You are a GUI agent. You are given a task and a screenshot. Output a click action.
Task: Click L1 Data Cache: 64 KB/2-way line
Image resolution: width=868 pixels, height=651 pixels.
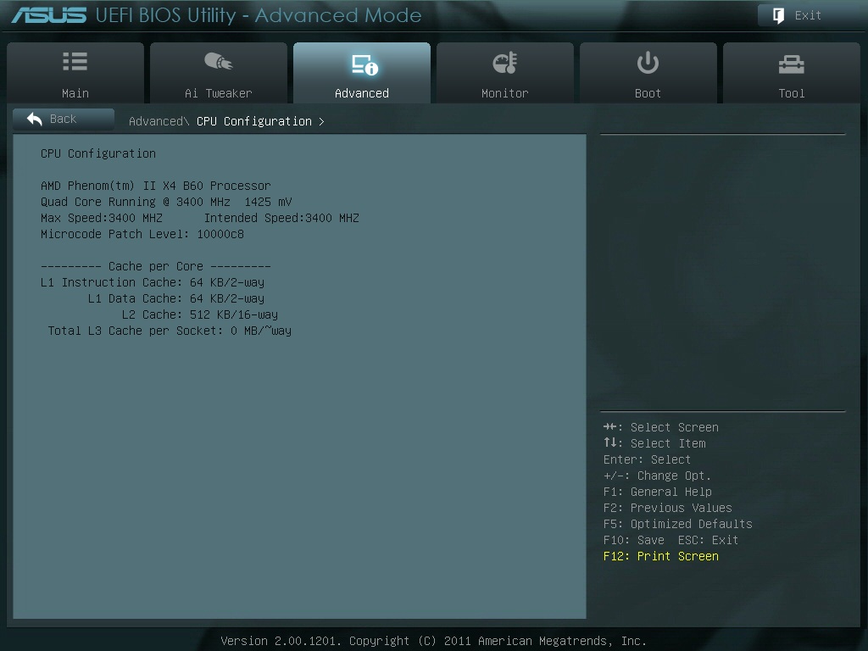click(x=176, y=298)
